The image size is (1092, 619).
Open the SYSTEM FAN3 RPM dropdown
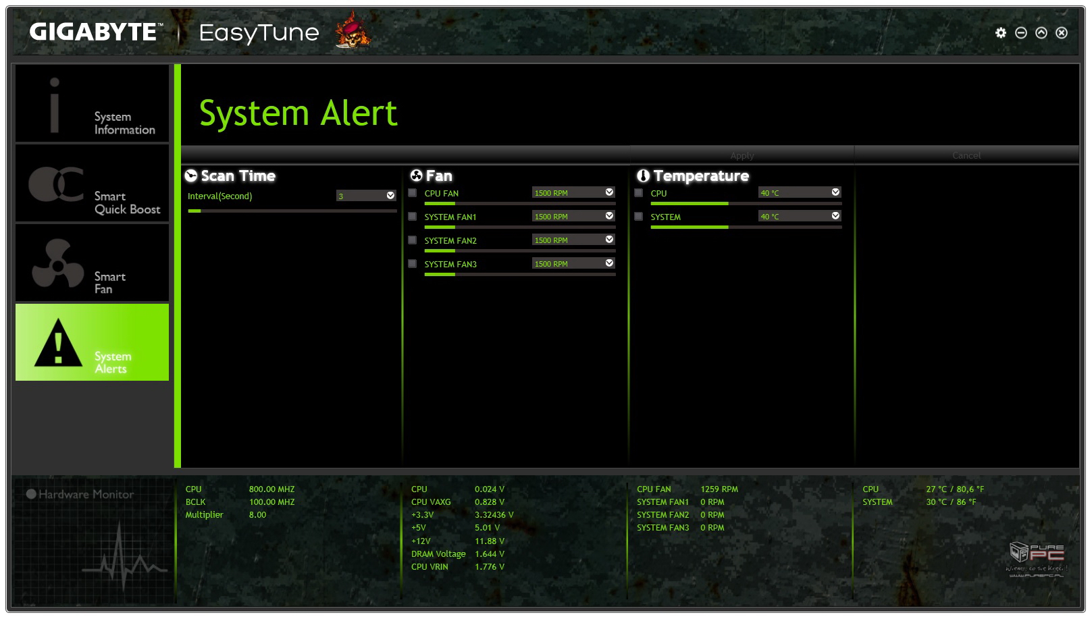(573, 263)
